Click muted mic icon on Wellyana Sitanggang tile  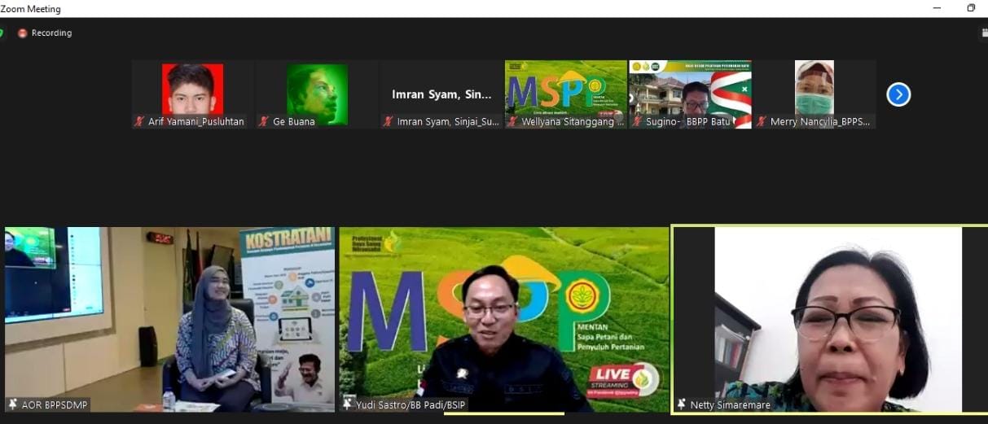pyautogui.click(x=512, y=122)
